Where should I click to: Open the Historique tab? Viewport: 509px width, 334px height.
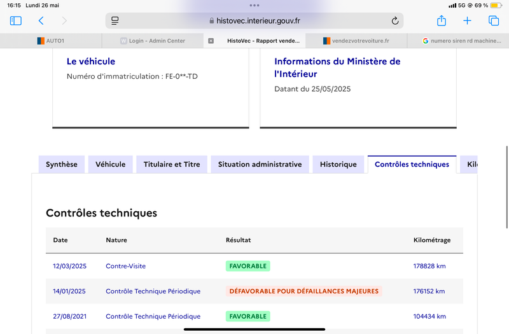[338, 164]
